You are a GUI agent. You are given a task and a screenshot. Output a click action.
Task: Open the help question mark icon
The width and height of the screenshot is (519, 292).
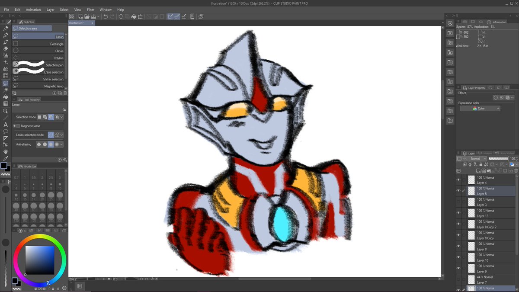[x=201, y=16]
